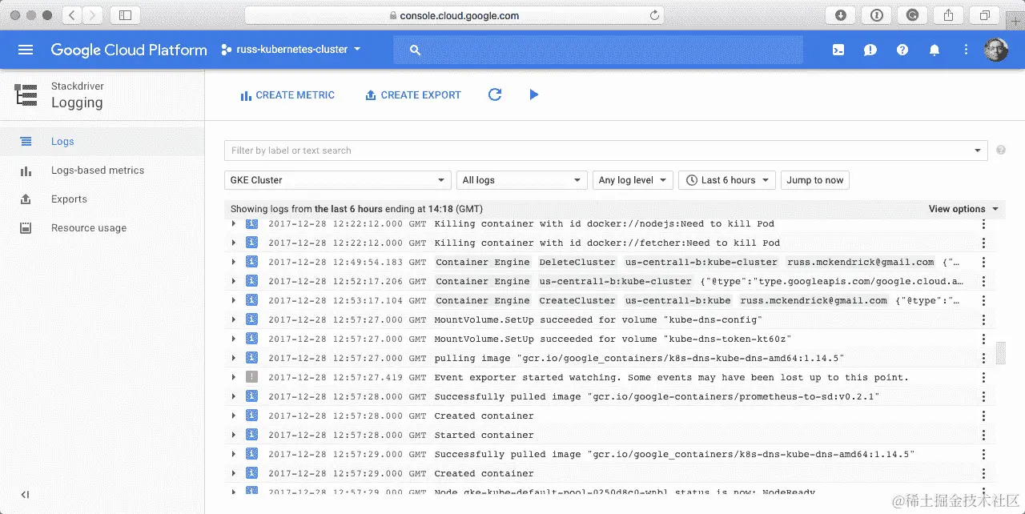Open menu for kube-dns-config log entry
The image size is (1025, 514).
tap(983, 319)
